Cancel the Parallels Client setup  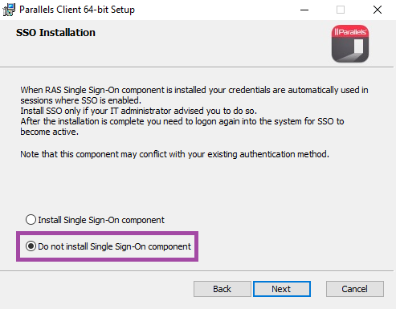[354, 289]
